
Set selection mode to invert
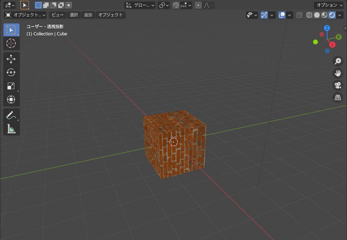[61, 5]
